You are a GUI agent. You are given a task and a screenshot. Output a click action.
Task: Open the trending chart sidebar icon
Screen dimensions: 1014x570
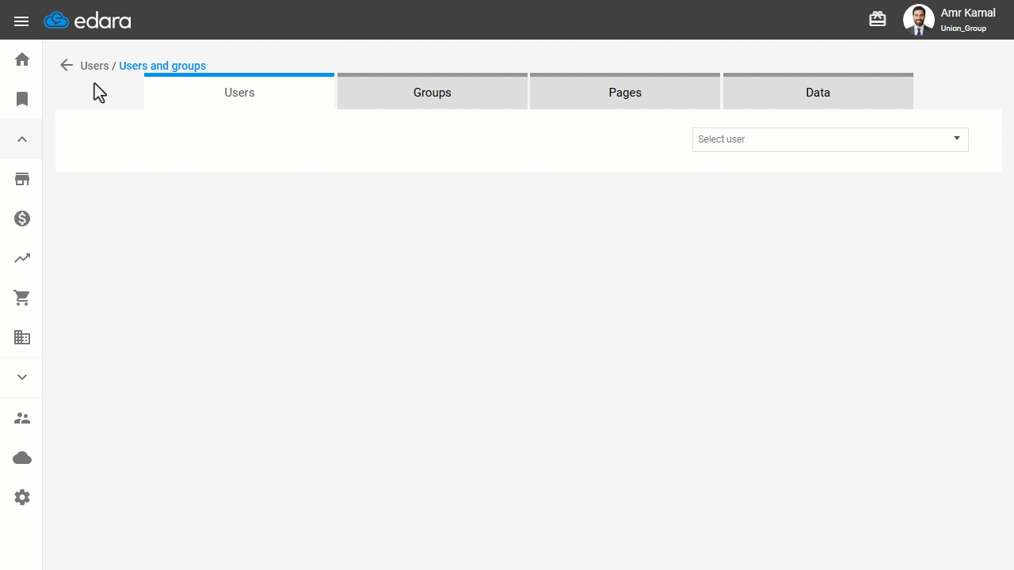(22, 258)
